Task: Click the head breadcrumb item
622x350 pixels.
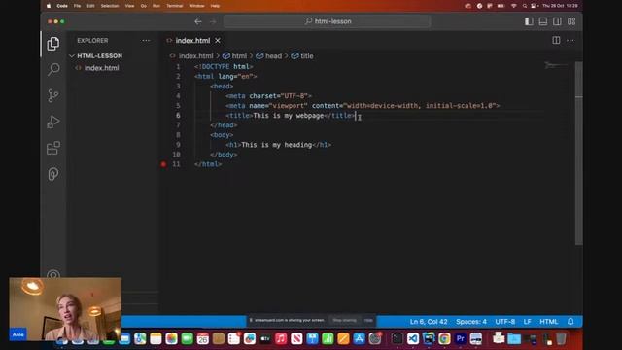Action: tap(269, 56)
